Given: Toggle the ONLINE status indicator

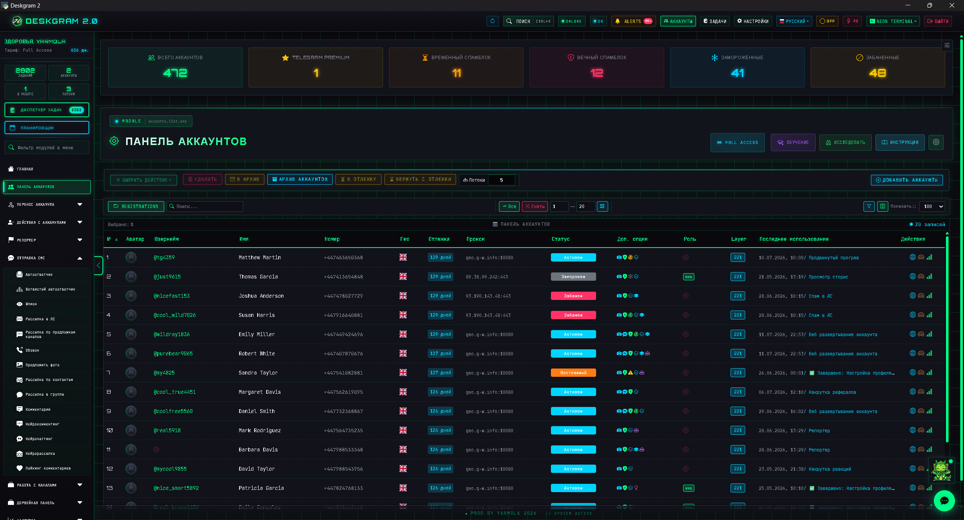Looking at the screenshot, I should pyautogui.click(x=571, y=21).
